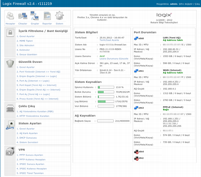The image size is (201, 177).
Task: Open the Tarih/Saat Ayarla link
Action: point(109,40)
